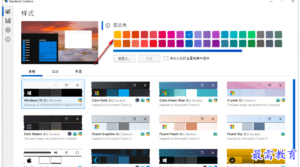Click the dark mode icon on Dark Waters

tap(70, 134)
